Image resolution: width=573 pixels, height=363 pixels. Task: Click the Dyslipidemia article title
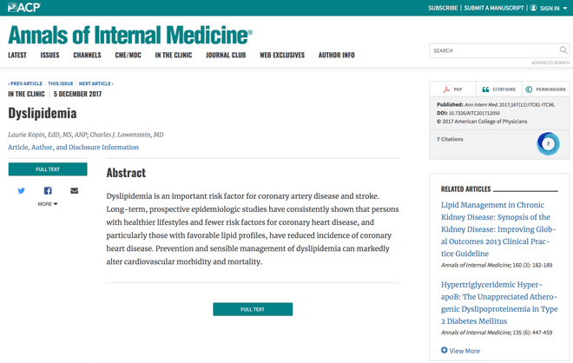click(43, 113)
